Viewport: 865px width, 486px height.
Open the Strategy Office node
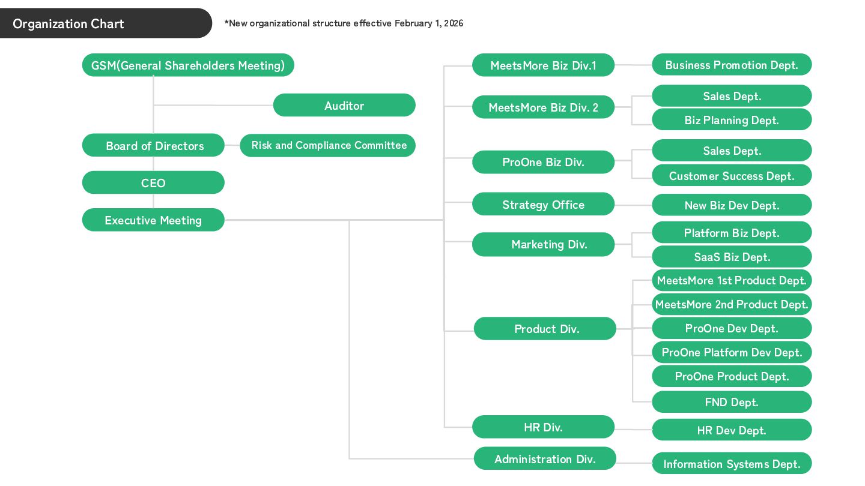543,205
